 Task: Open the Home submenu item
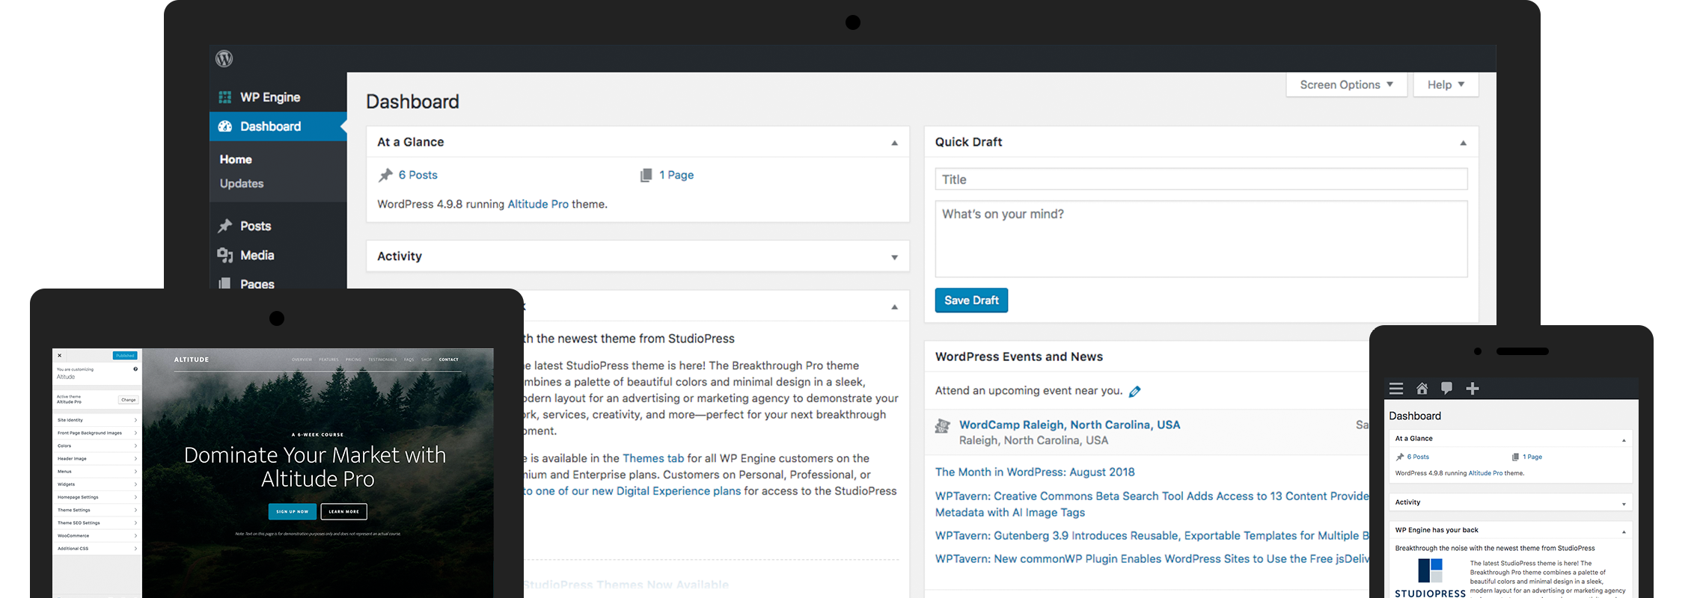[236, 159]
